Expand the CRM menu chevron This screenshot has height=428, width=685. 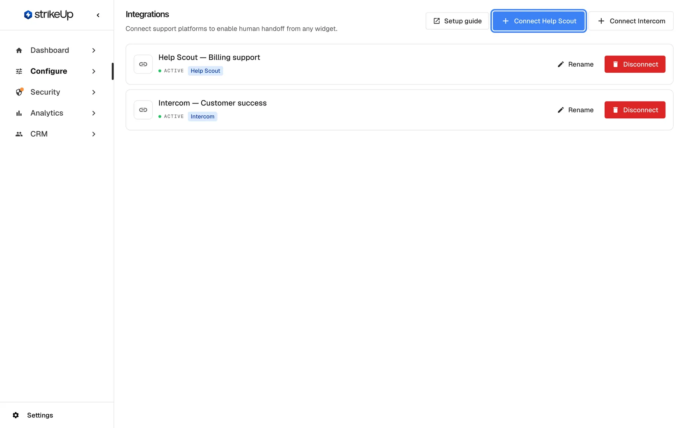click(x=94, y=134)
